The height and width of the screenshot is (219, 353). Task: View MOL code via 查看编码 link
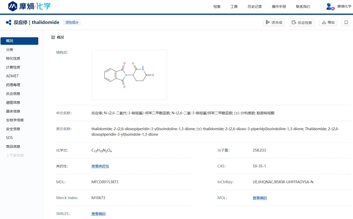[x=260, y=198]
